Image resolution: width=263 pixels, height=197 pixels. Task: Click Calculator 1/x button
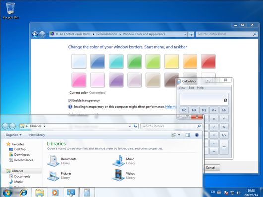click(x=224, y=135)
